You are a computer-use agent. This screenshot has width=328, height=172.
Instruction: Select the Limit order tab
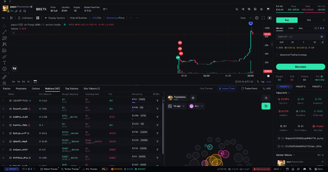click(x=291, y=28)
